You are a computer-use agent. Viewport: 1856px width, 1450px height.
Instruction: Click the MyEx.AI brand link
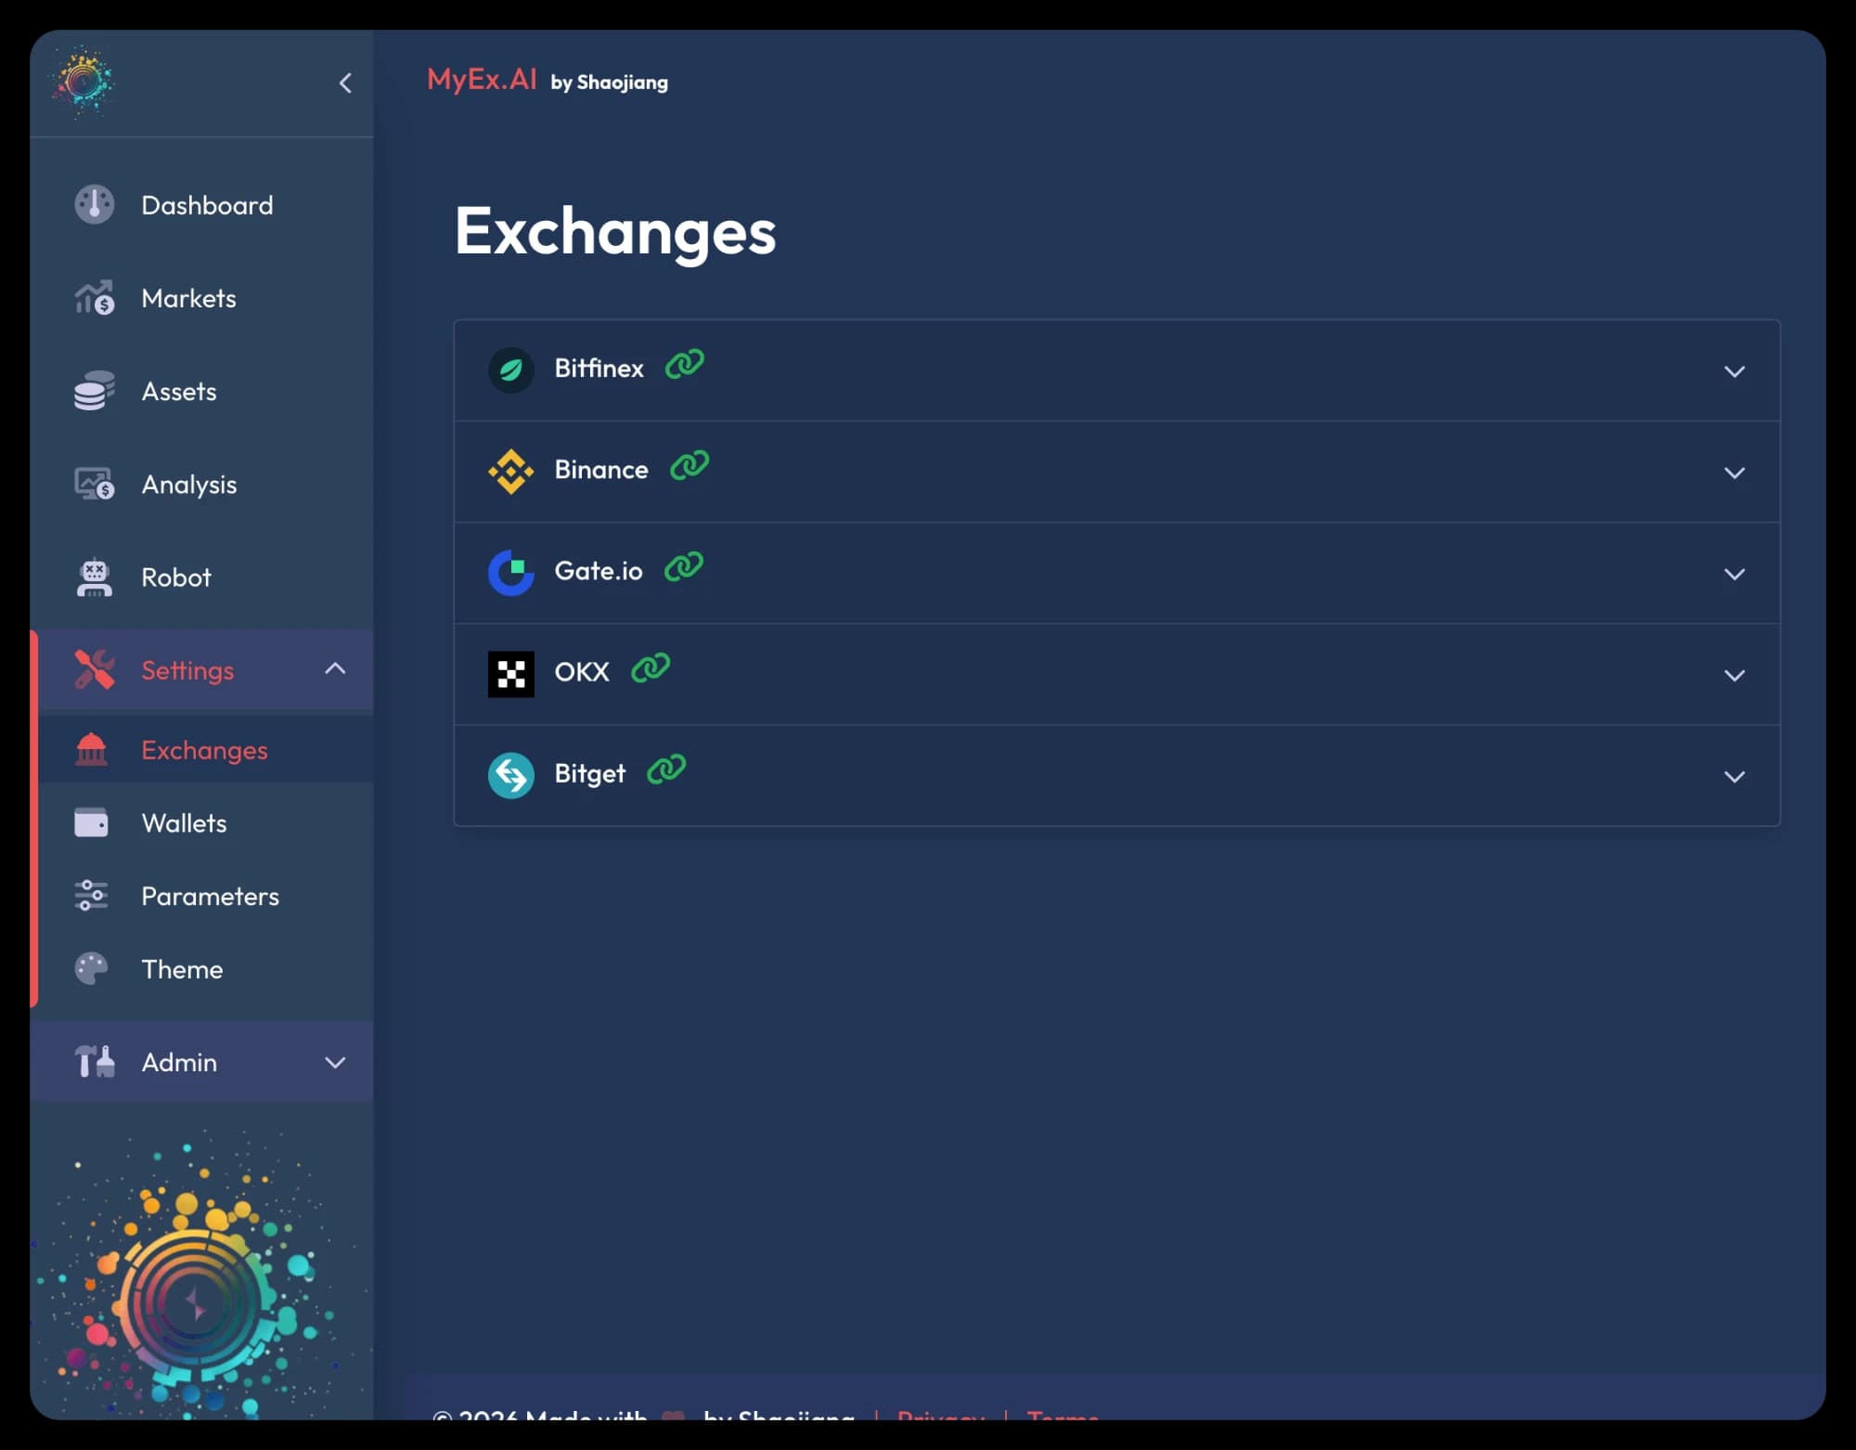(482, 80)
